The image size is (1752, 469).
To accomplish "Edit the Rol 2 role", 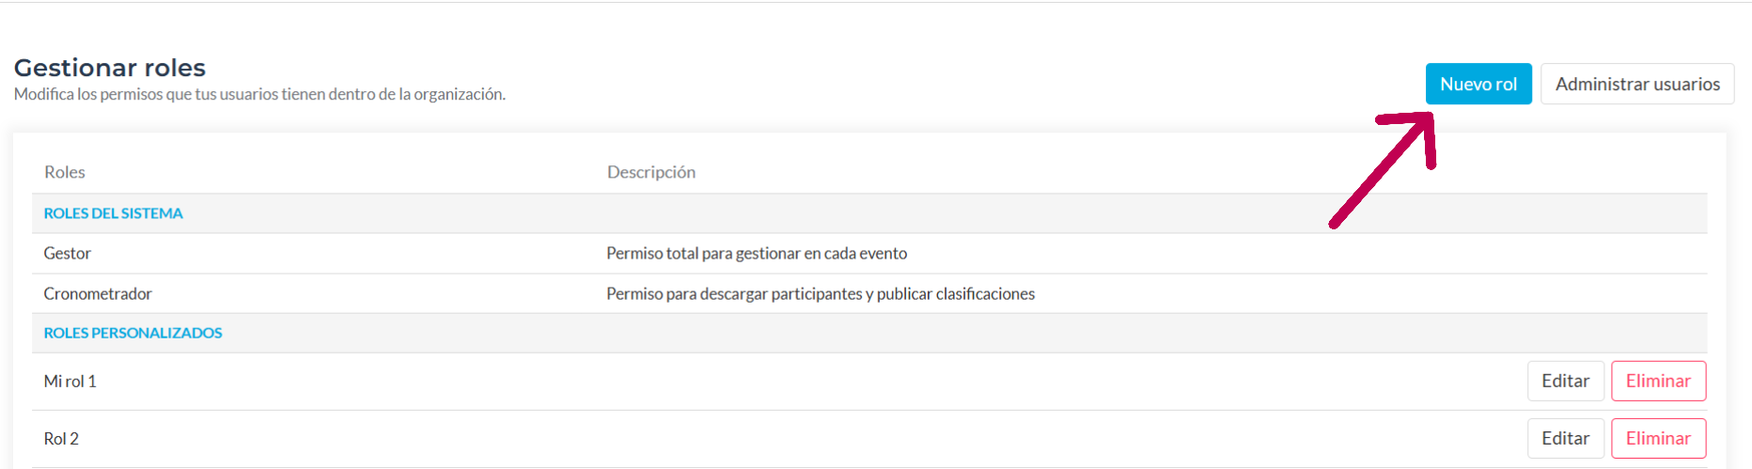I will click(1565, 438).
